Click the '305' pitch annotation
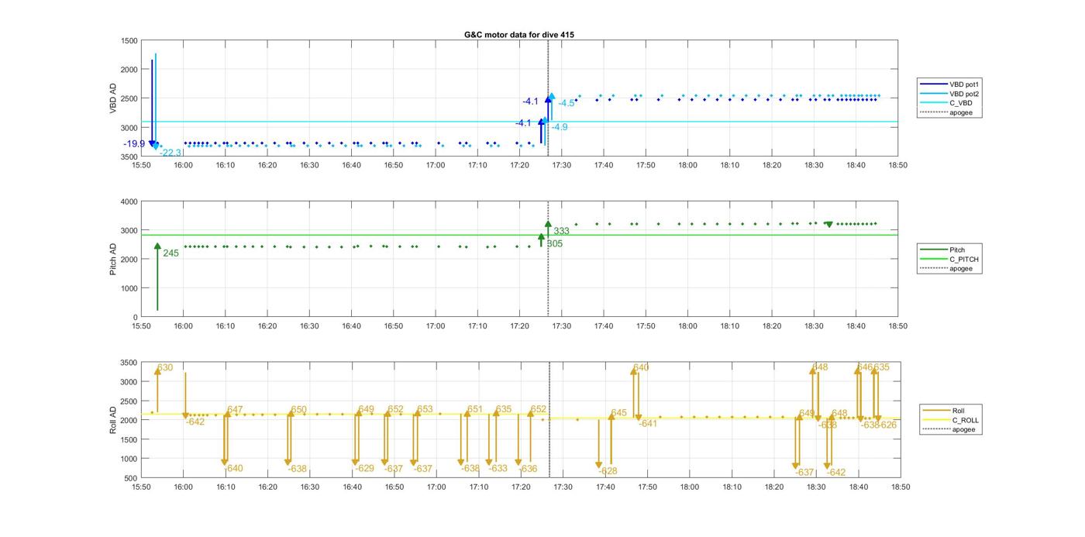Viewport: 1085px width, 537px height. (555, 243)
